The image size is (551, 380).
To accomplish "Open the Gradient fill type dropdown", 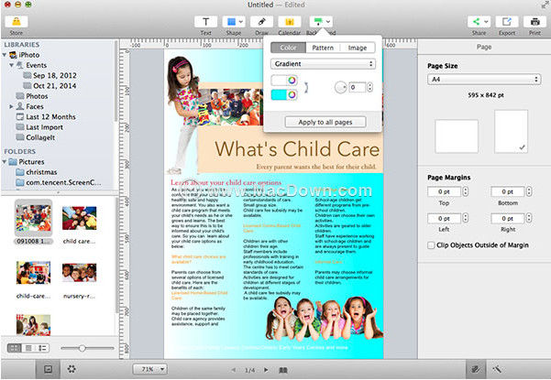I will click(x=323, y=64).
